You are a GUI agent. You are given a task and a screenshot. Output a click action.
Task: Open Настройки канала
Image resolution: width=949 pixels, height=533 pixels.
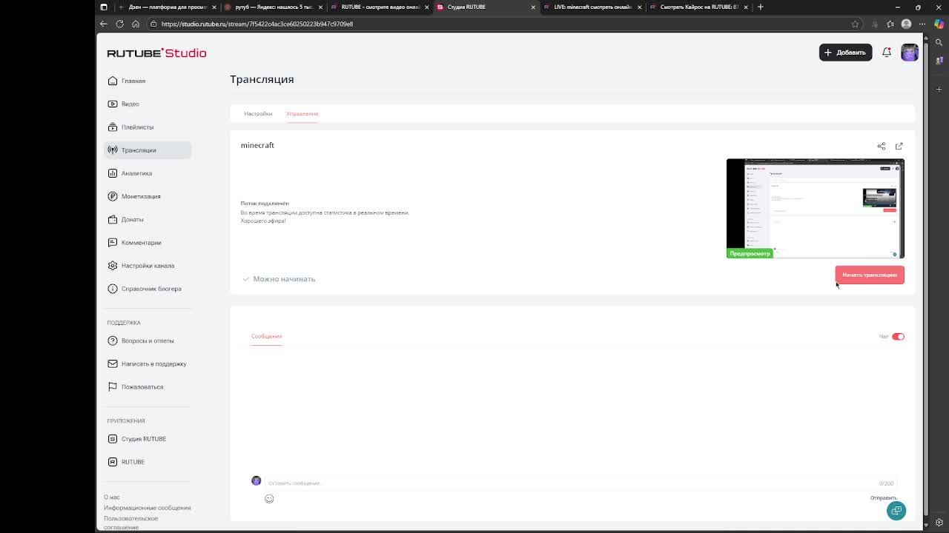click(148, 266)
